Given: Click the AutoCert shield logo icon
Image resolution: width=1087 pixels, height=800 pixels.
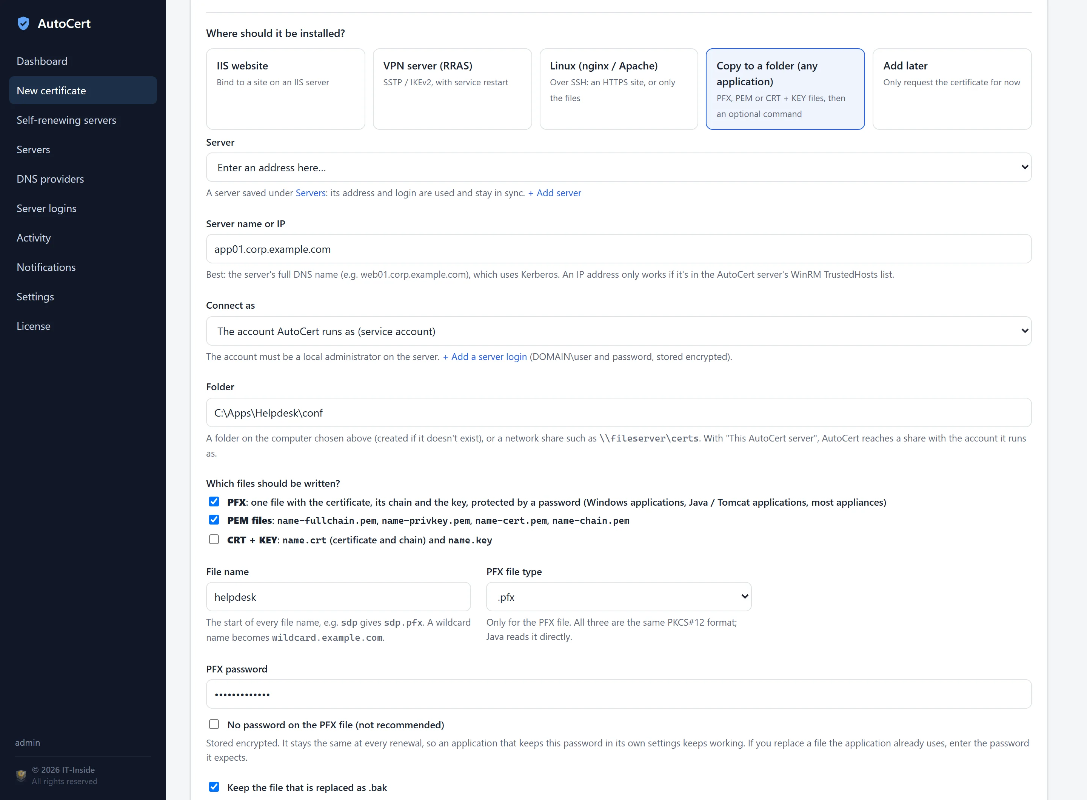Looking at the screenshot, I should coord(23,23).
